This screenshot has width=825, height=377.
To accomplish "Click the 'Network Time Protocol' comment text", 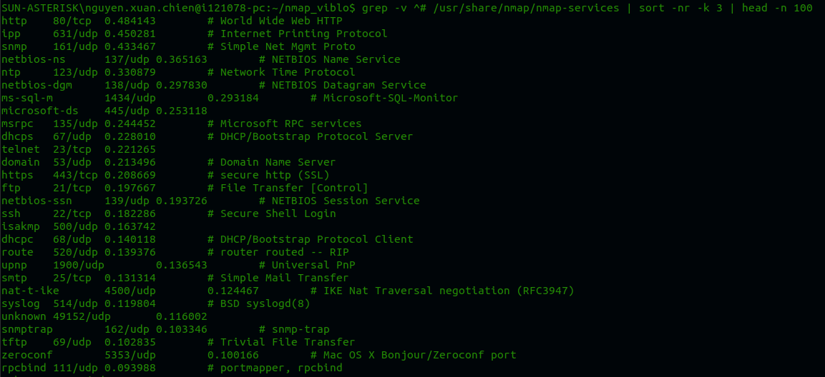I will tap(288, 72).
